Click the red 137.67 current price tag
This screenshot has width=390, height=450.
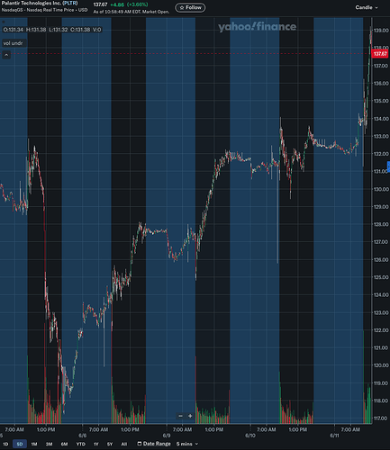380,54
